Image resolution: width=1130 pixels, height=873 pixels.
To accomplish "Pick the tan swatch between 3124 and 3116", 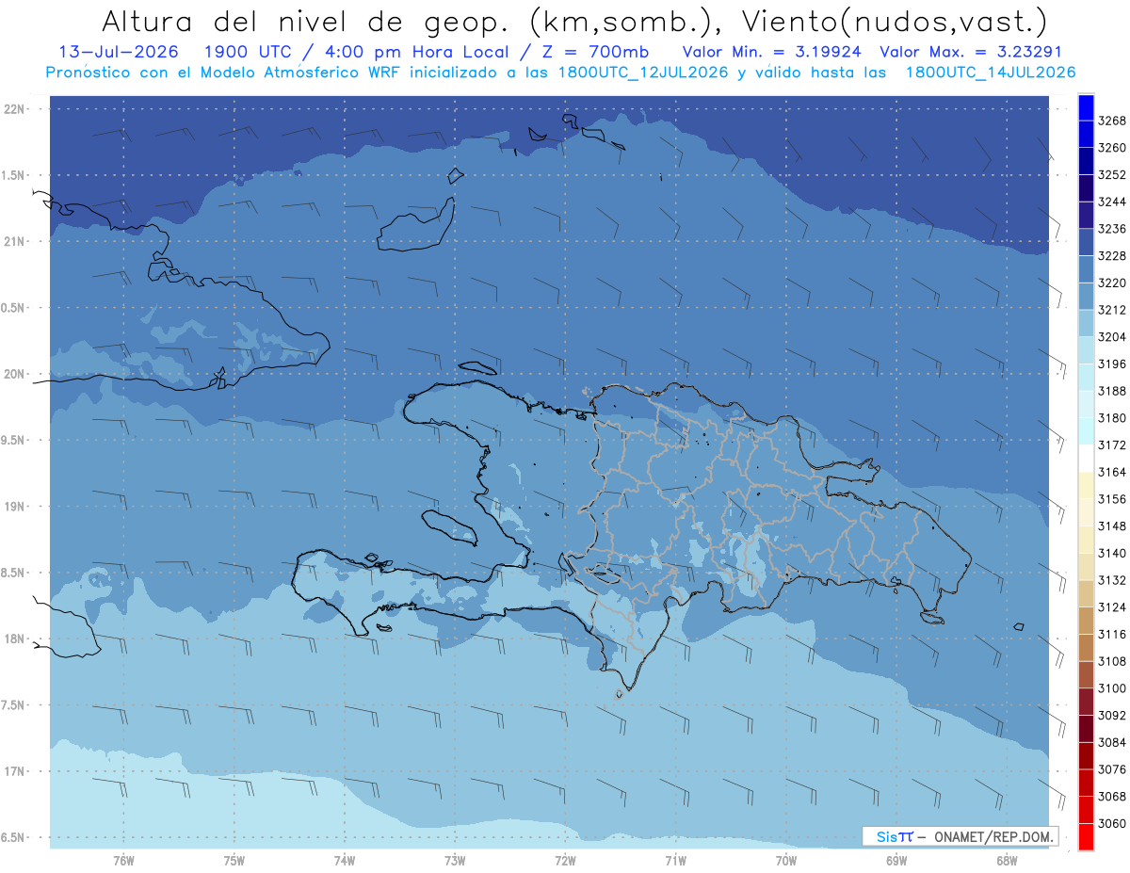I will pyautogui.click(x=1086, y=621).
